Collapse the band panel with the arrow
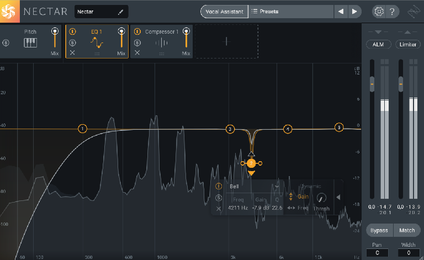Screen dimensions: 424x260 tap(337, 197)
